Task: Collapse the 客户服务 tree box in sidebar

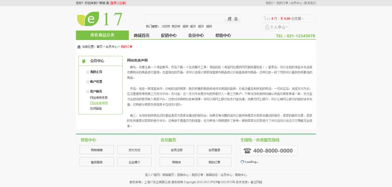Action: 88,92
